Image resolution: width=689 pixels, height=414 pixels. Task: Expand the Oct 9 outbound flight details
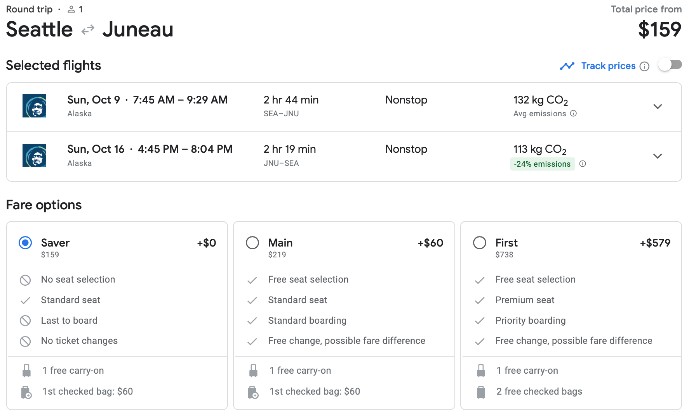[x=657, y=107]
